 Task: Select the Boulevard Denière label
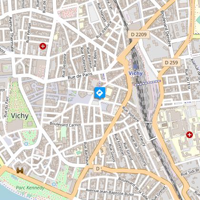(x=166, y=29)
